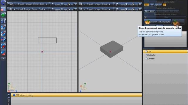The image size is (188, 105).
Task: Select the green diamond Scale tool
Action: click(x=3, y=15)
